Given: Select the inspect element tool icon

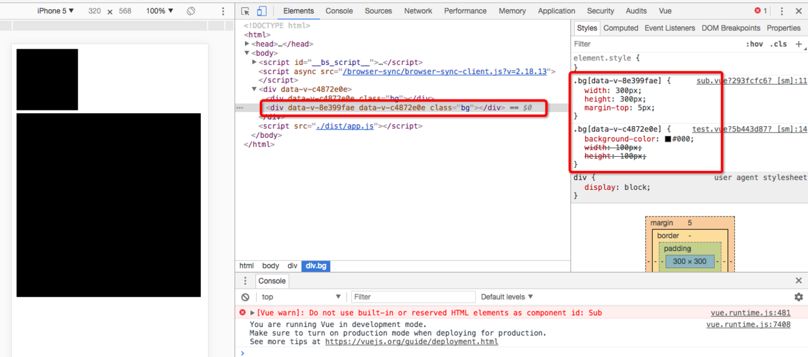Looking at the screenshot, I should [245, 11].
